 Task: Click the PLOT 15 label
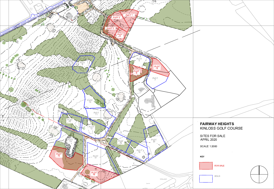click(x=59, y=155)
